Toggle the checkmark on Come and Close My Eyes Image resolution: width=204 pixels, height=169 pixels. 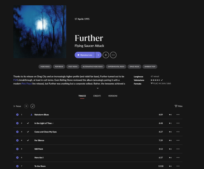[x=28, y=132]
